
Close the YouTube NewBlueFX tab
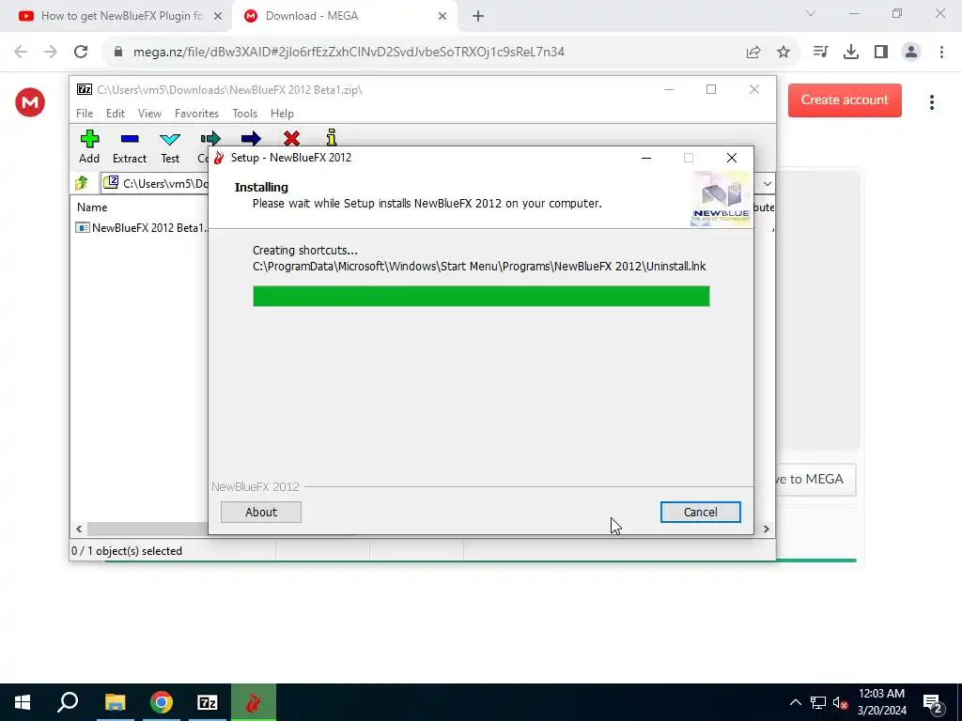(218, 17)
